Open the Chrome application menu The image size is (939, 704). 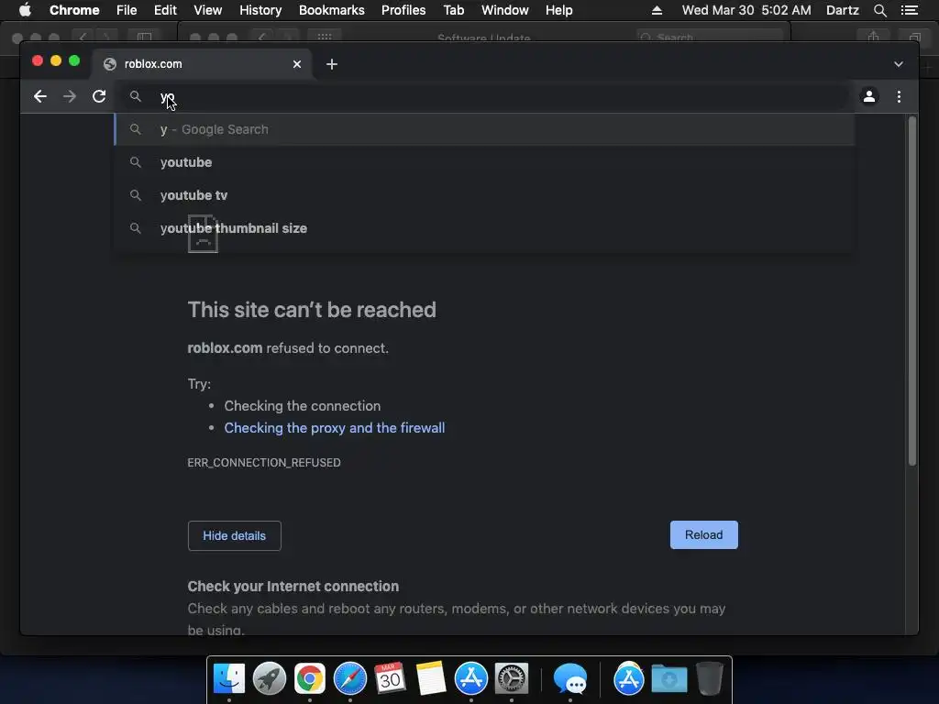coord(74,10)
